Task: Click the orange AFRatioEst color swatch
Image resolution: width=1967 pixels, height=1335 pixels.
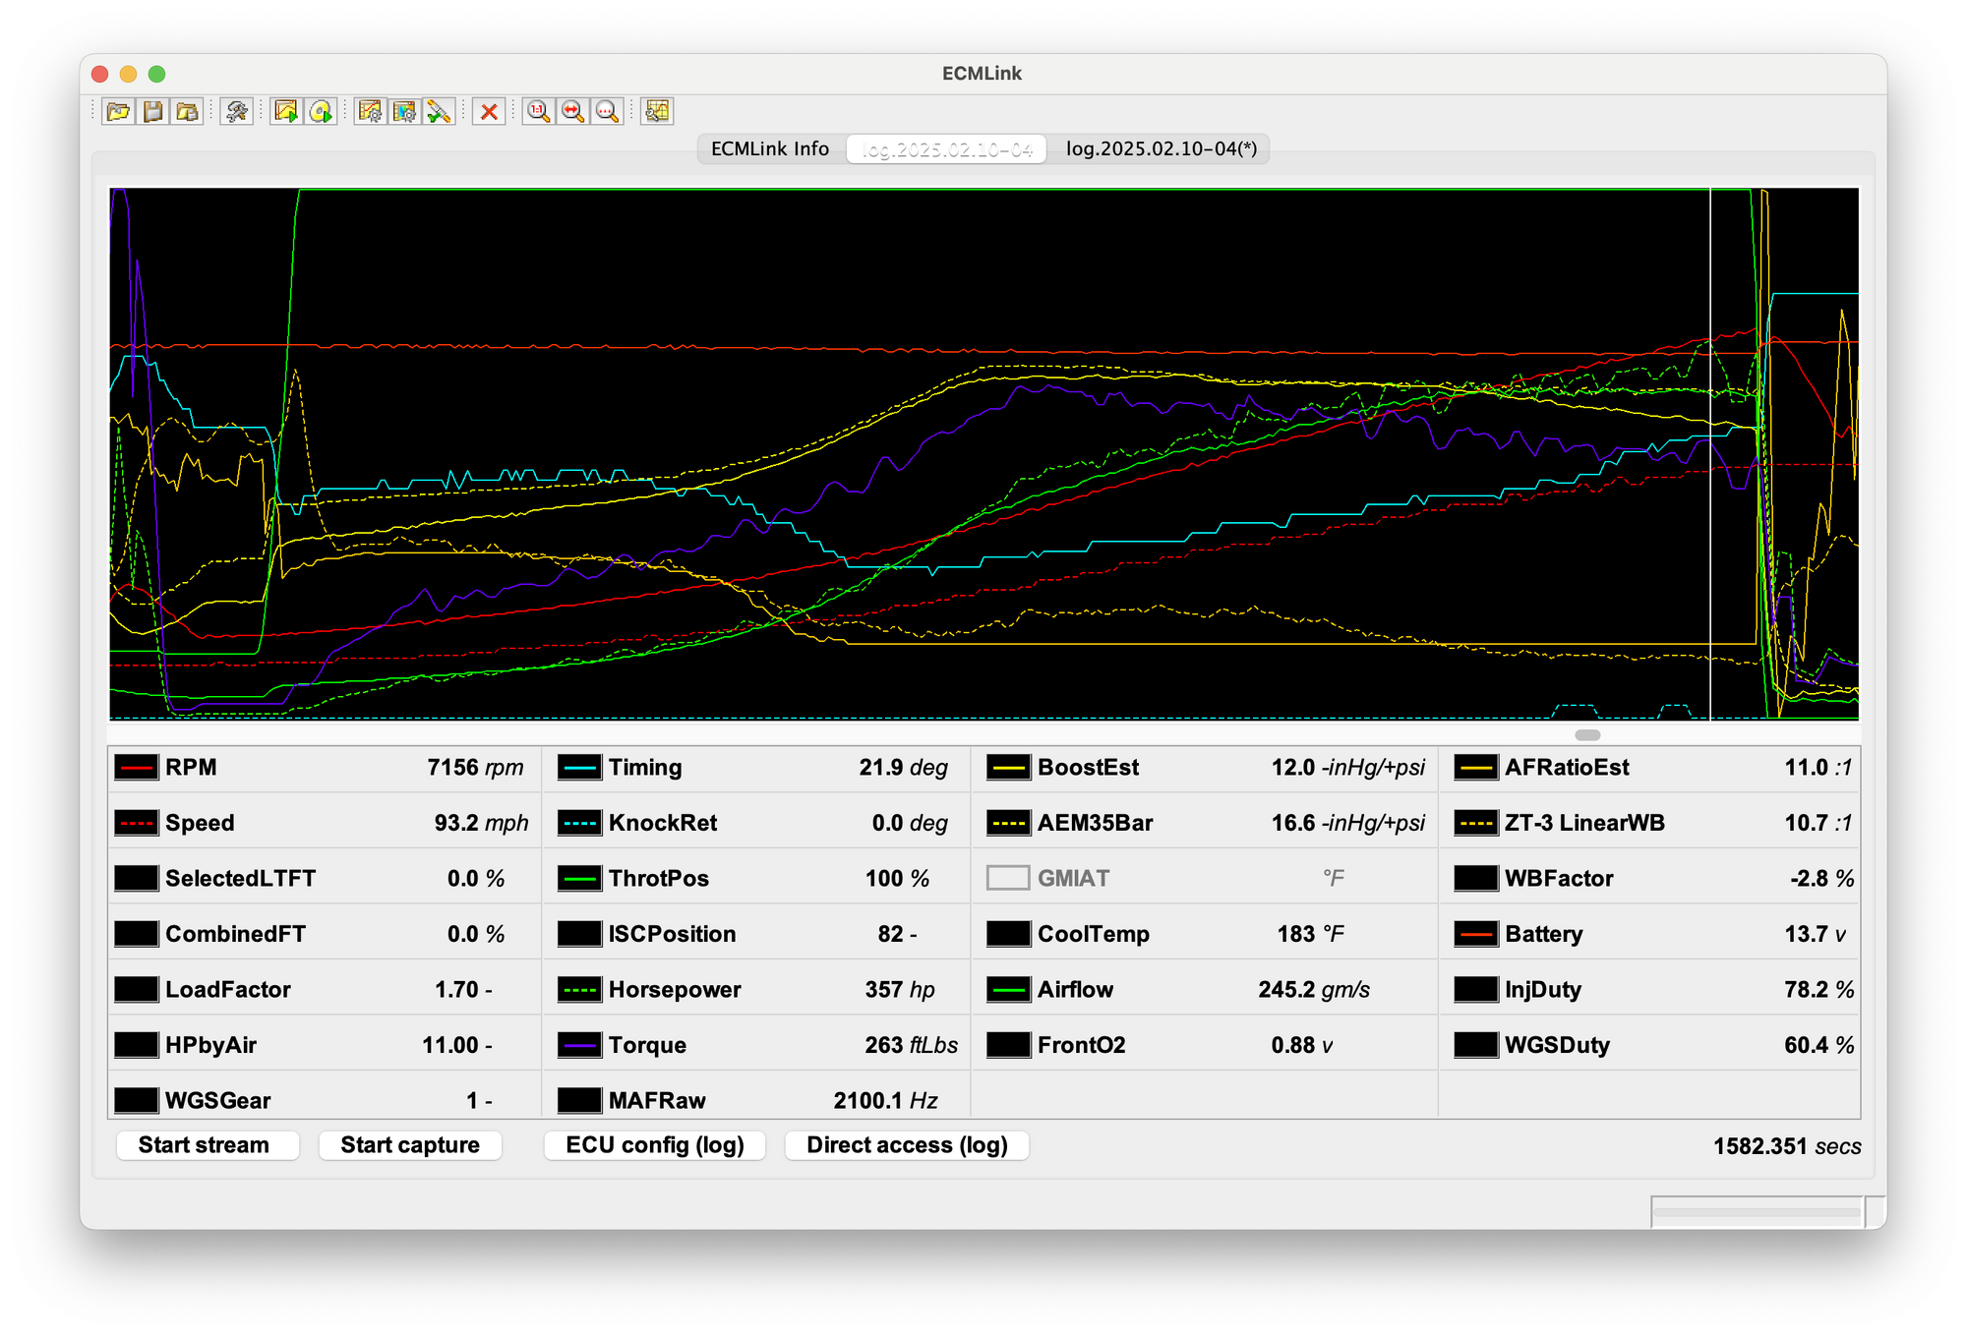Action: (x=1475, y=767)
